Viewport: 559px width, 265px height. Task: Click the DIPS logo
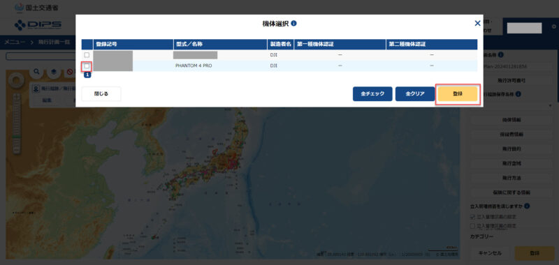(38, 25)
